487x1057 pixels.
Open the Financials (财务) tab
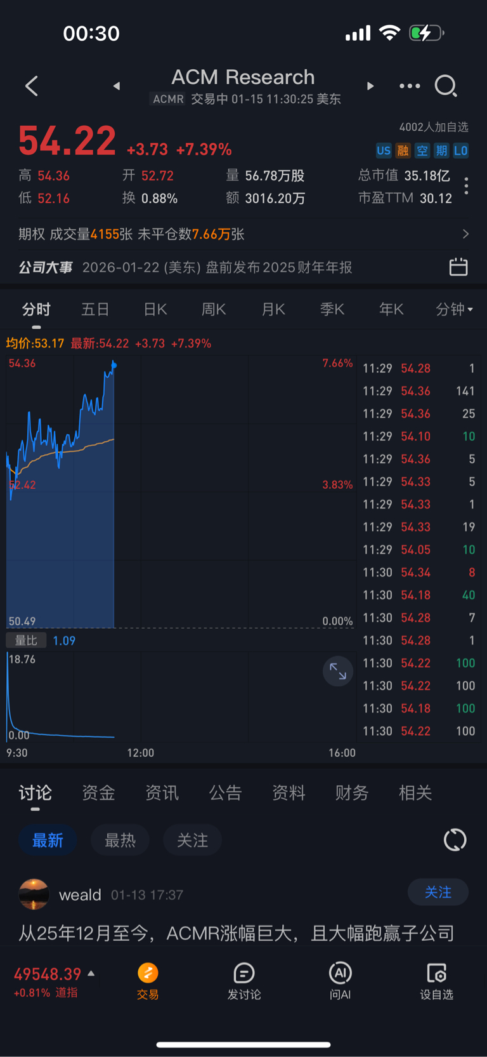click(x=351, y=793)
